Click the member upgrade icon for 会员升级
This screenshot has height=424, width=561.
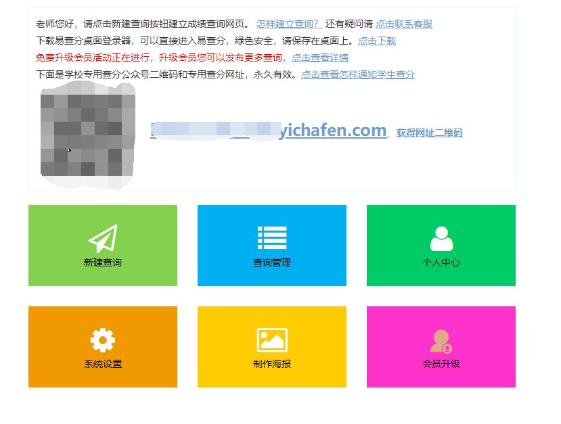(441, 341)
